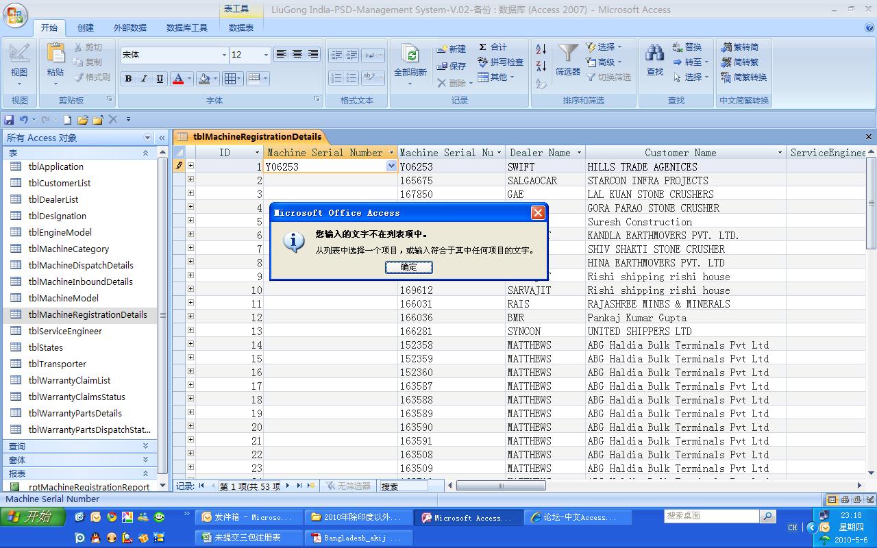This screenshot has height=548, width=877.
Task: Click the Replace (替换) icon
Action: tap(678, 47)
